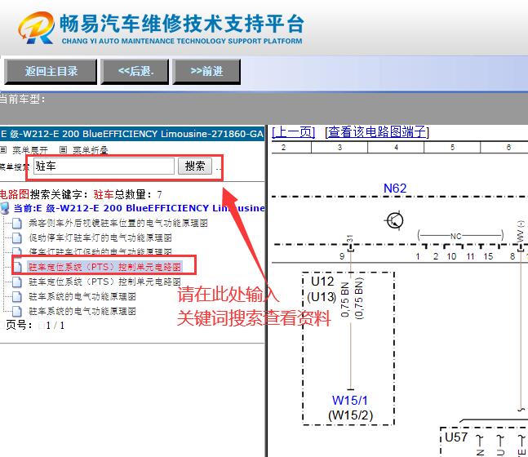Click the Chang Yi platform logo icon
Viewport: 528px width, 457px height.
(x=37, y=29)
